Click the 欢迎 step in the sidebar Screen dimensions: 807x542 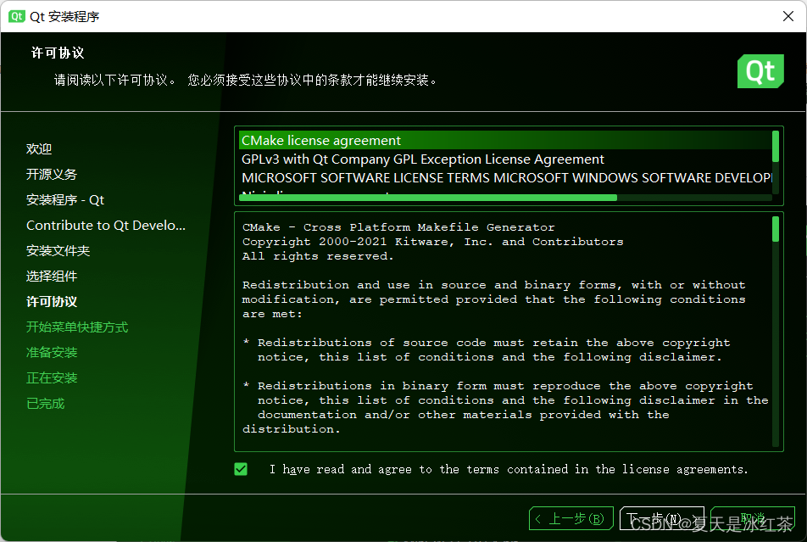[x=39, y=149]
